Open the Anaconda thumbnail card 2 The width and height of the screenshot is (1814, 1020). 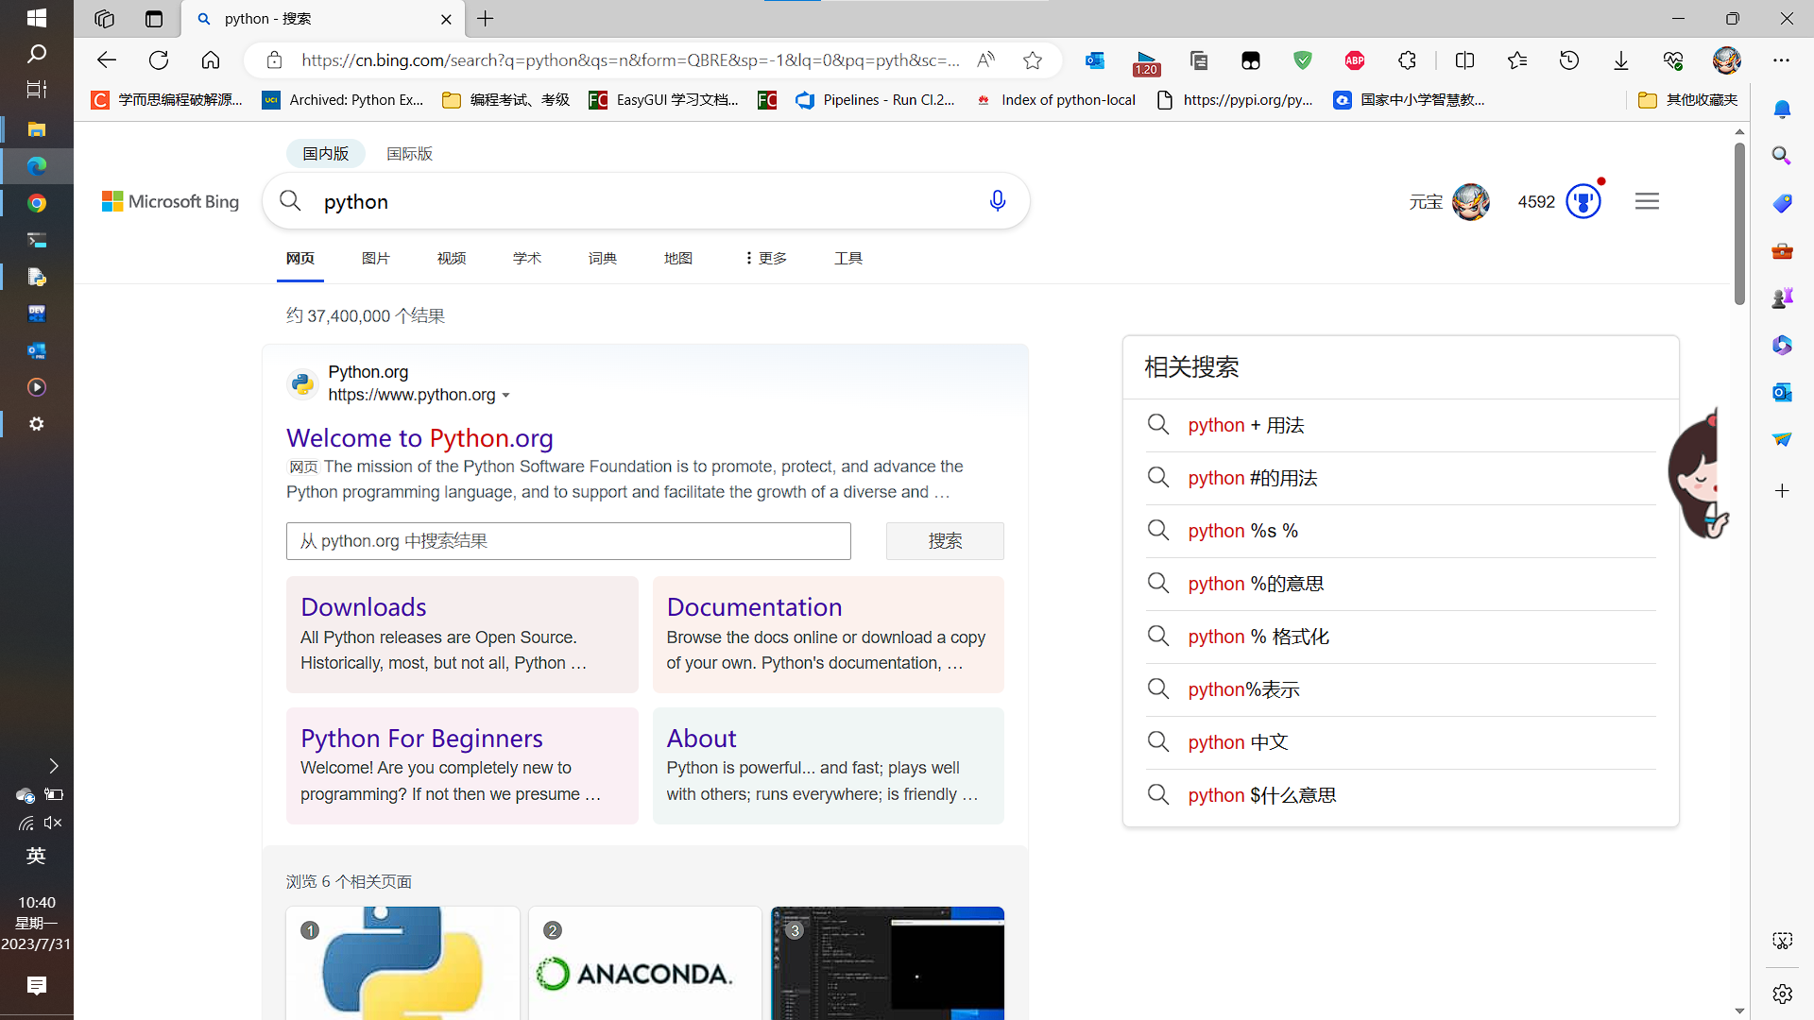pyautogui.click(x=645, y=963)
